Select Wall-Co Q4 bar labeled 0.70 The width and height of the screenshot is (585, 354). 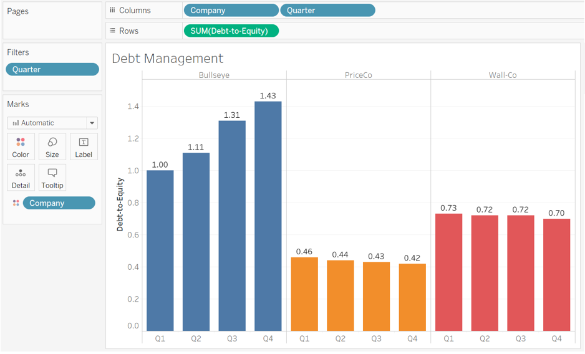click(x=557, y=275)
